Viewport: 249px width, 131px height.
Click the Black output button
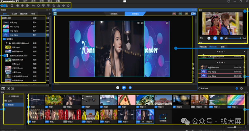coord(244,38)
